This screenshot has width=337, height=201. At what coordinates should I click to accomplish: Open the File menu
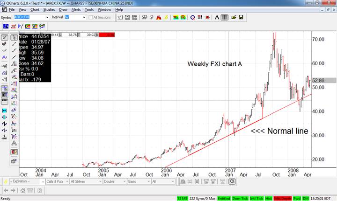tap(12, 10)
